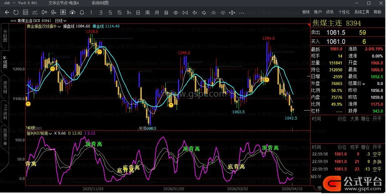Viewport: 387px width, 194px height.
Task: Click the cloud sync toolbar icon
Action: (x=72, y=13)
